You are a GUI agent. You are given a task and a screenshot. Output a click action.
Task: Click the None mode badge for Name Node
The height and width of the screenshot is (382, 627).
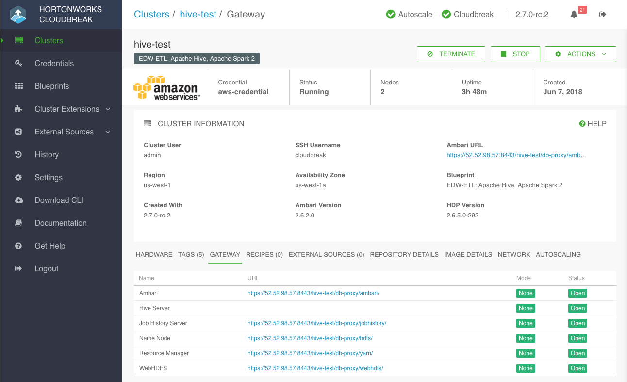click(526, 338)
